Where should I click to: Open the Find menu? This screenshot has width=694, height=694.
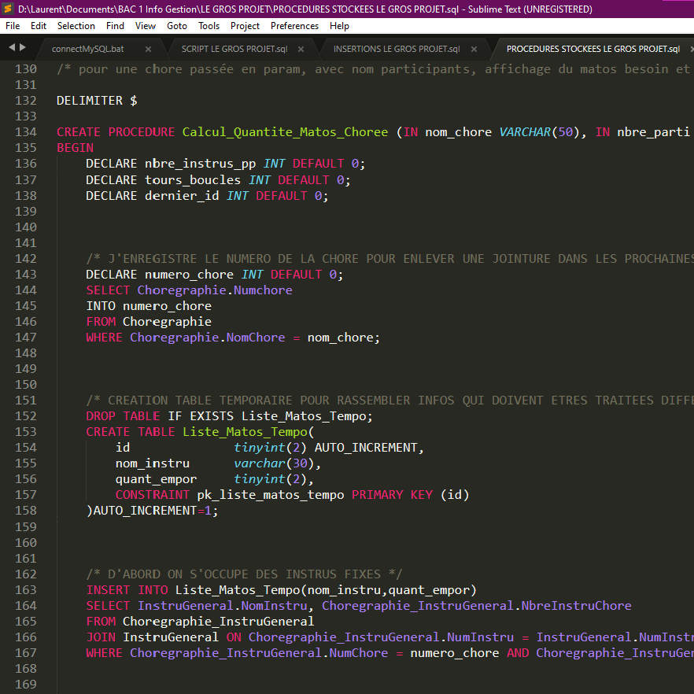tap(115, 26)
